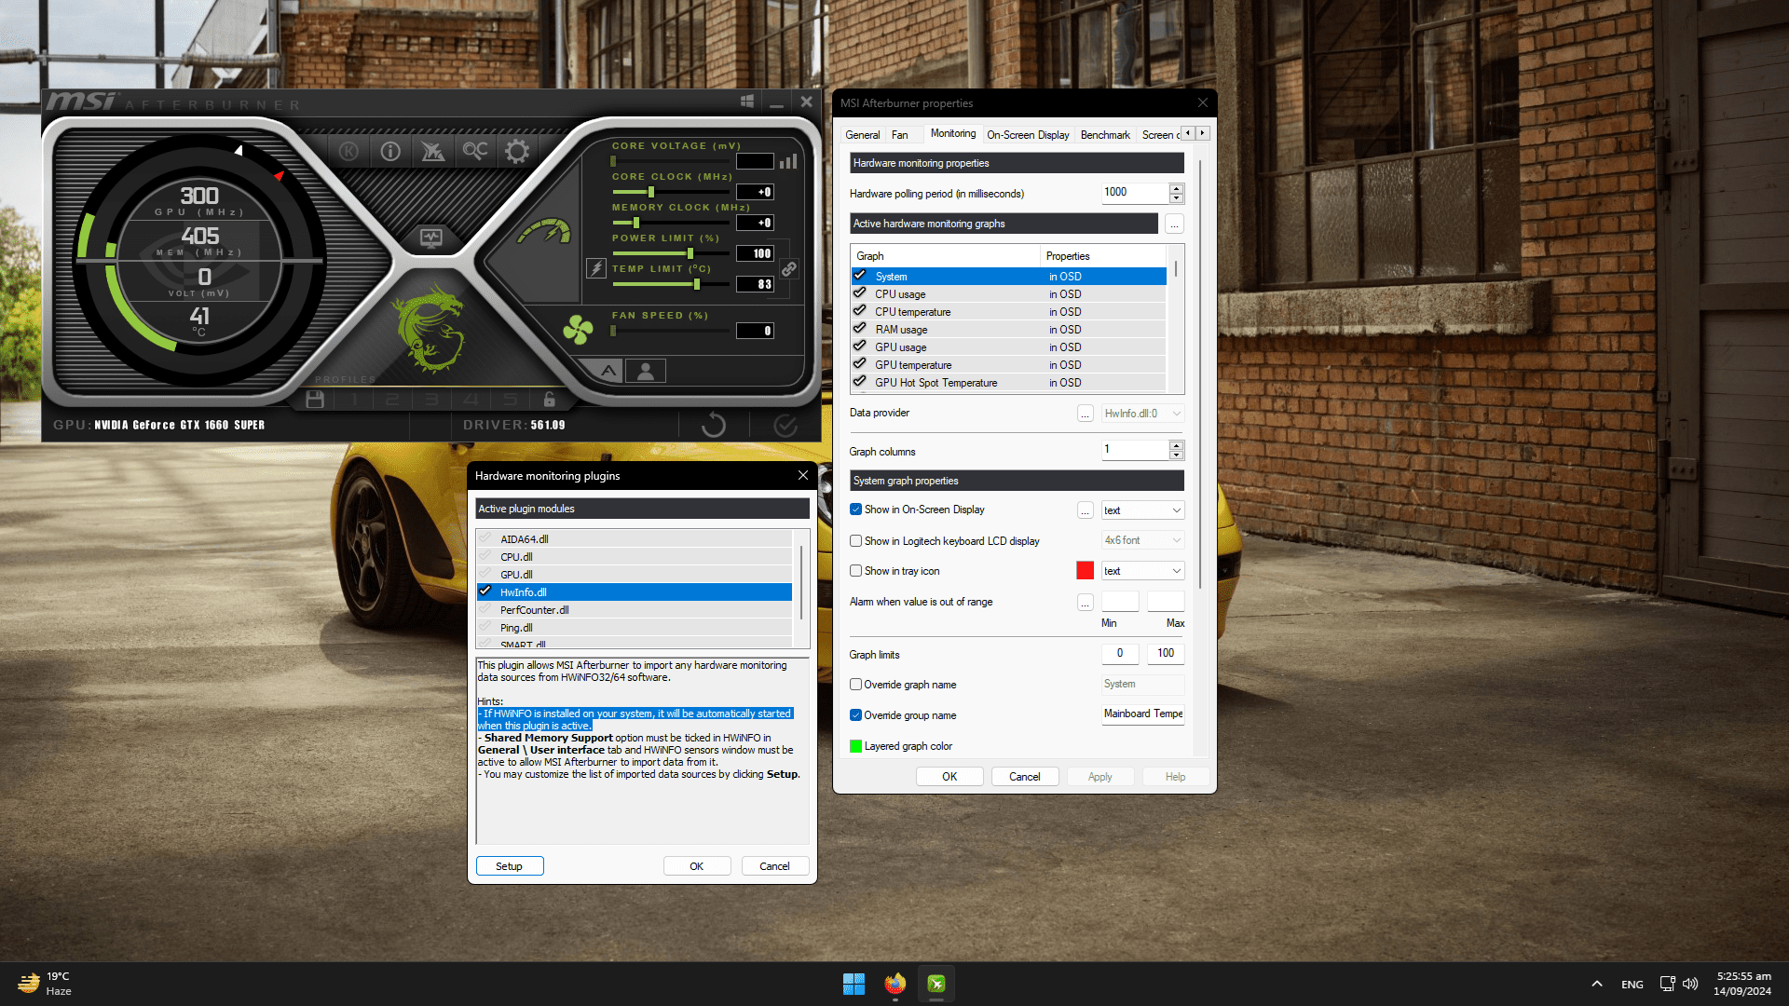Uncheck the HwInfo.dll plugin module

coord(485,591)
